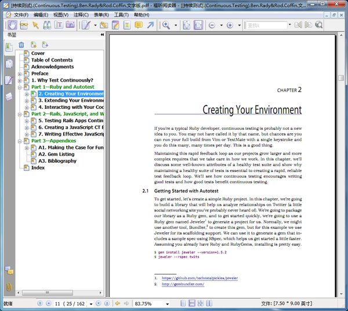The width and height of the screenshot is (348, 311).
Task: Open the 文件(F) menu
Action: [x=21, y=15]
